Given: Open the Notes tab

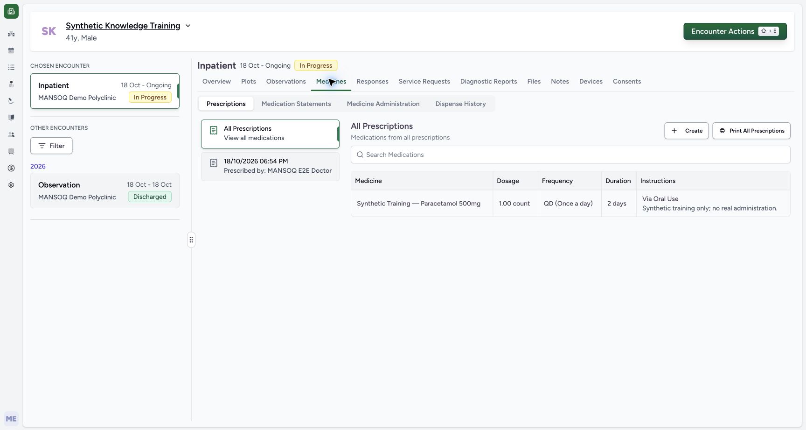Looking at the screenshot, I should (560, 81).
